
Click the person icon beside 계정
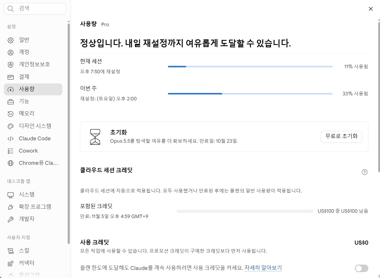[10, 52]
